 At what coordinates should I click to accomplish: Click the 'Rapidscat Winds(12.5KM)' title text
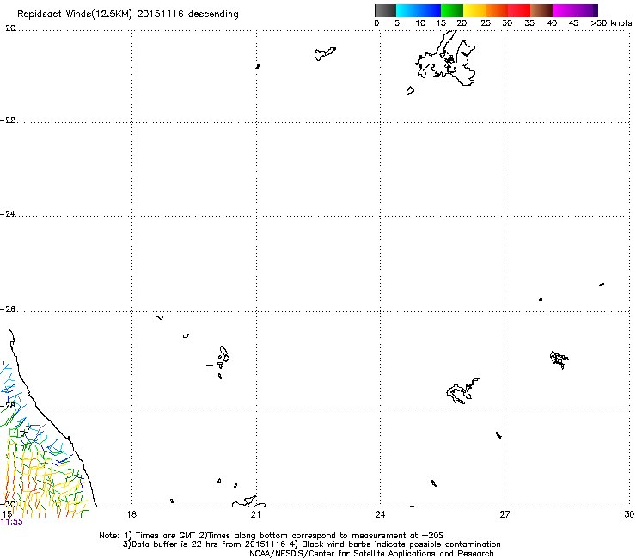pyautogui.click(x=75, y=15)
